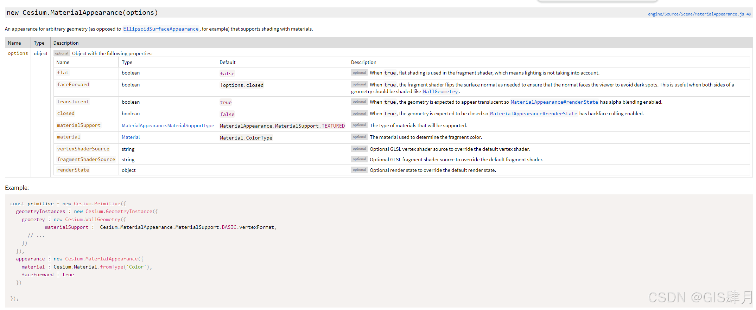Click the optional badge next to options object

click(62, 53)
